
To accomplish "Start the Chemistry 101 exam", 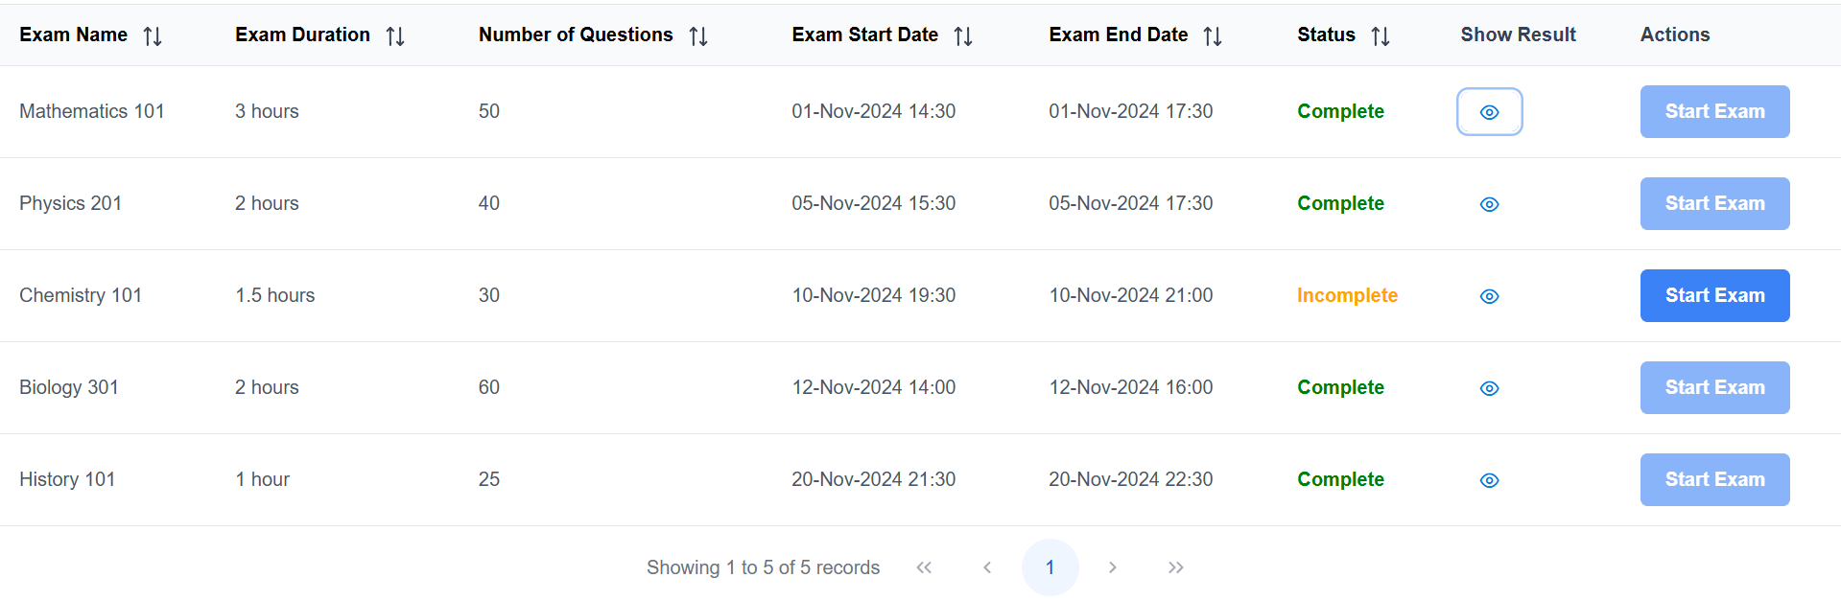I will pos(1714,295).
